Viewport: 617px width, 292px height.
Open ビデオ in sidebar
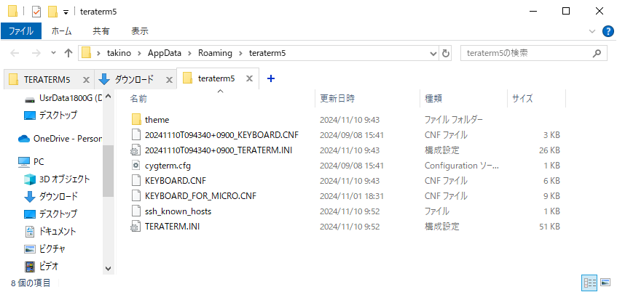[42, 267]
